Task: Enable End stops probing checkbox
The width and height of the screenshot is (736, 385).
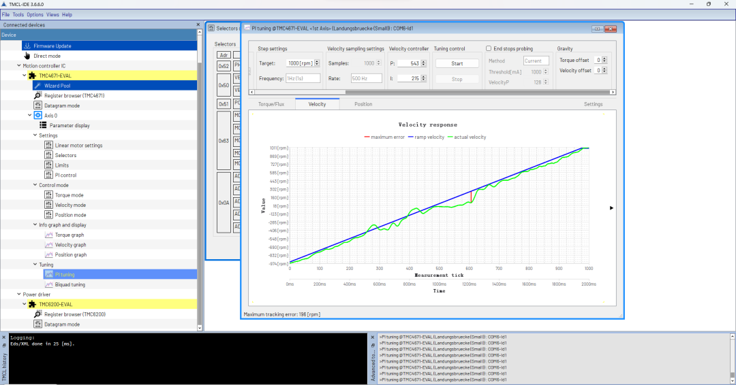Action: [x=489, y=49]
